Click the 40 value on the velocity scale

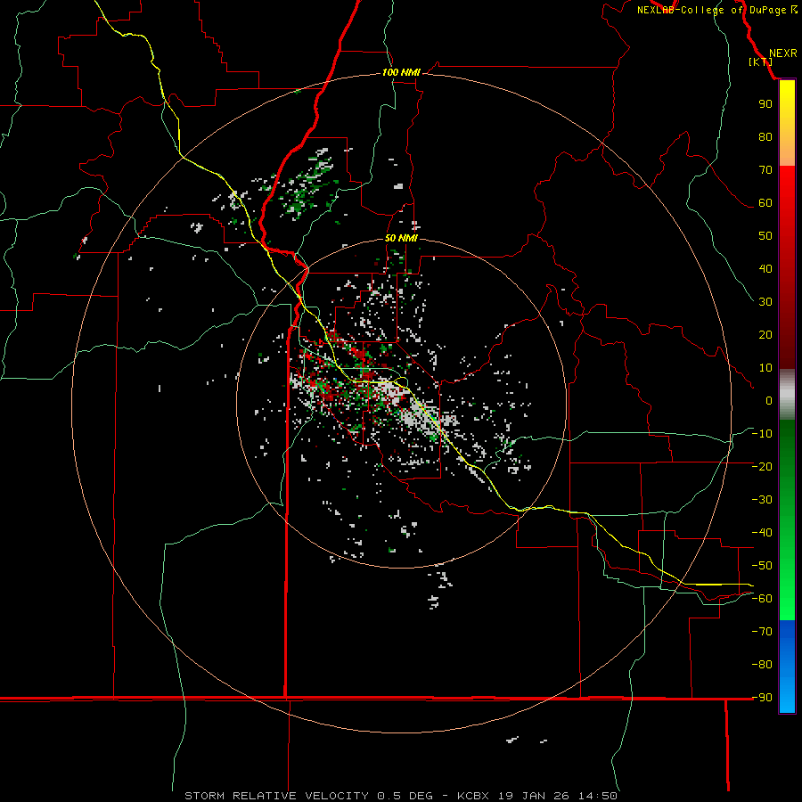(765, 269)
